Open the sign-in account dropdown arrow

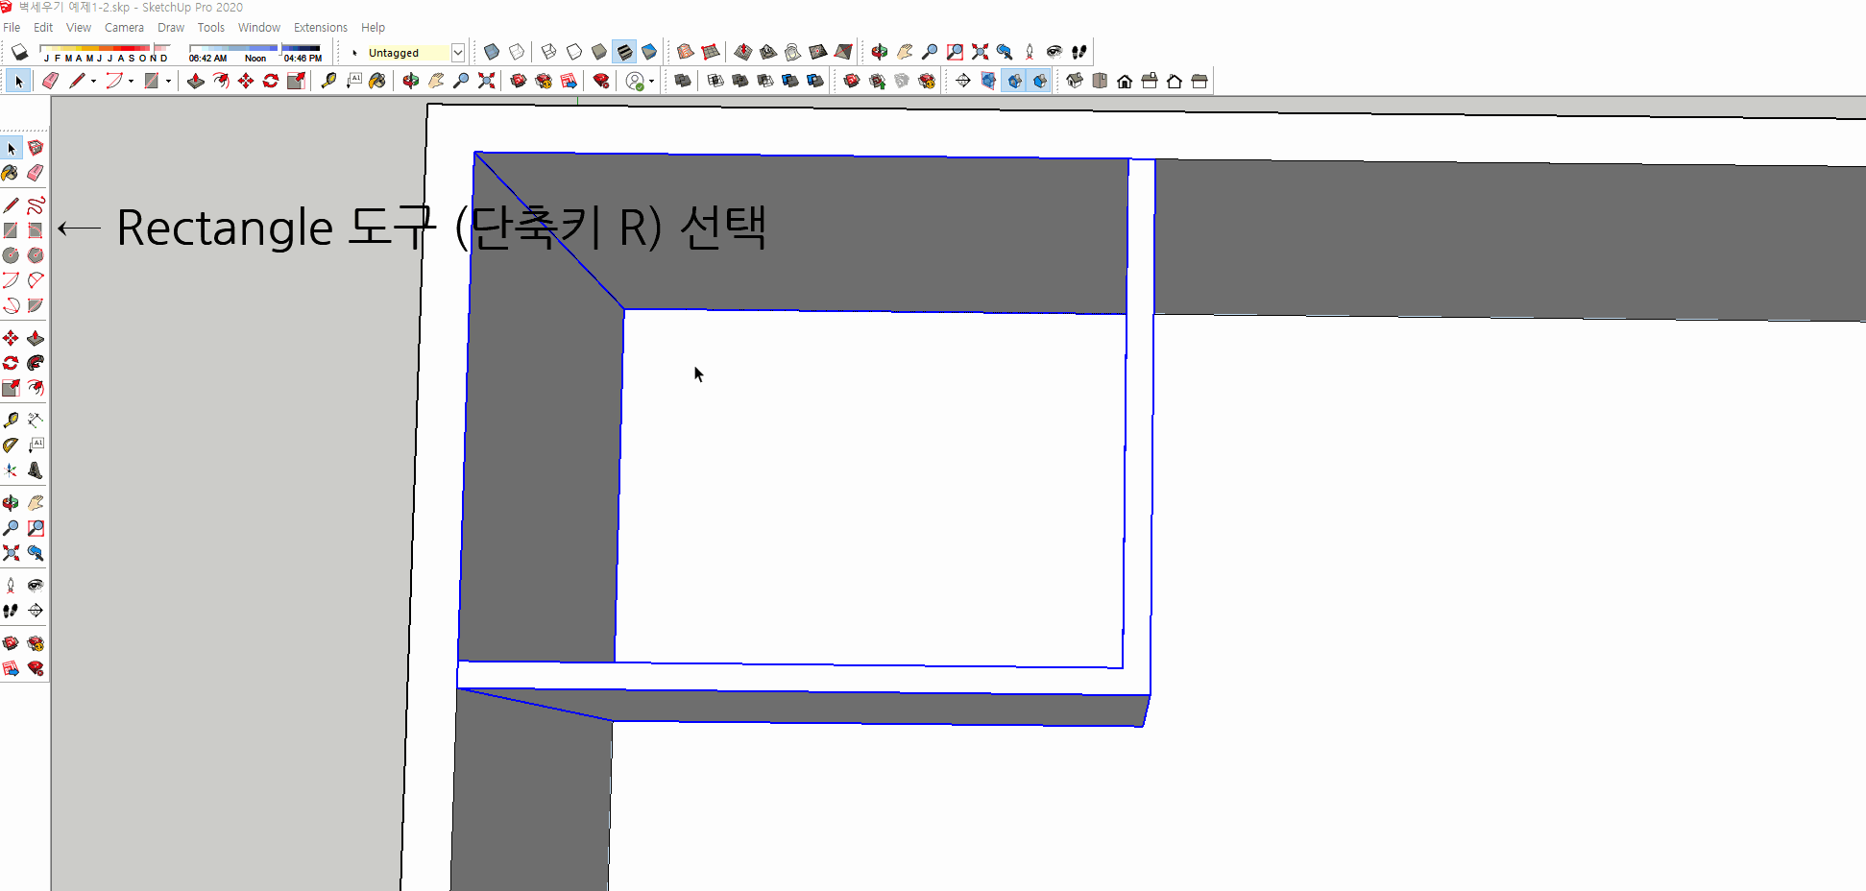point(651,81)
